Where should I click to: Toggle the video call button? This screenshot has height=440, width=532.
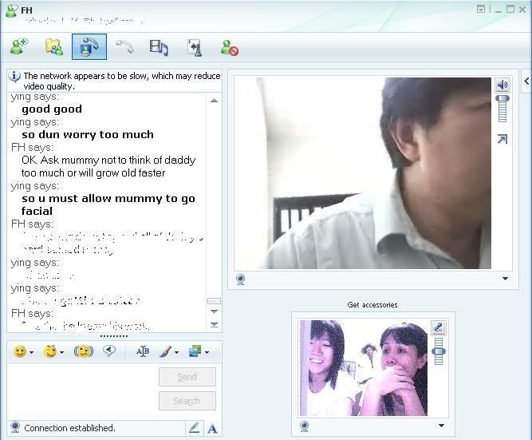click(x=89, y=46)
